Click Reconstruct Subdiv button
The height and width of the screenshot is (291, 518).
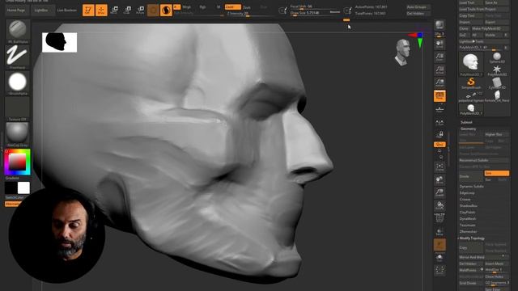(x=484, y=160)
